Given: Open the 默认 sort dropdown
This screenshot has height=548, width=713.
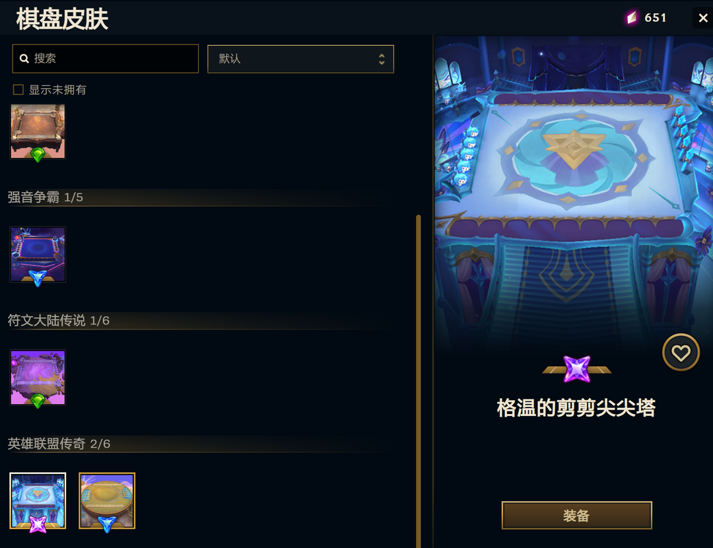Looking at the screenshot, I should 300,59.
